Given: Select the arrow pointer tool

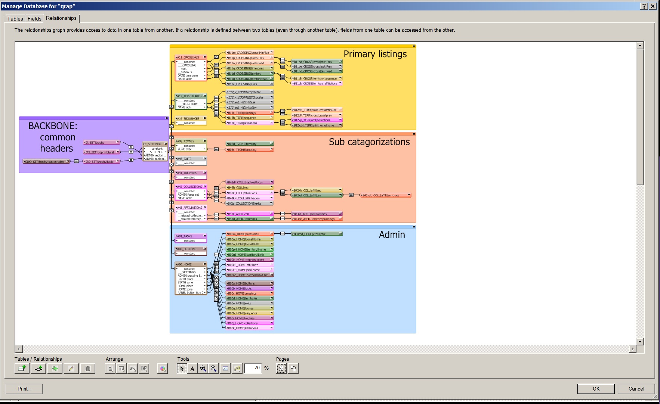Looking at the screenshot, I should (x=182, y=369).
